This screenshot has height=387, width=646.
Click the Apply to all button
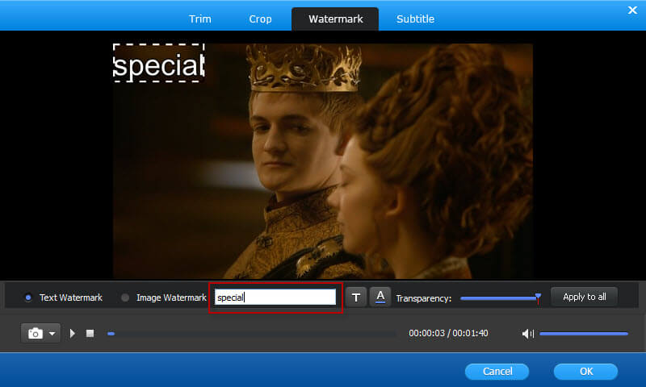click(584, 297)
